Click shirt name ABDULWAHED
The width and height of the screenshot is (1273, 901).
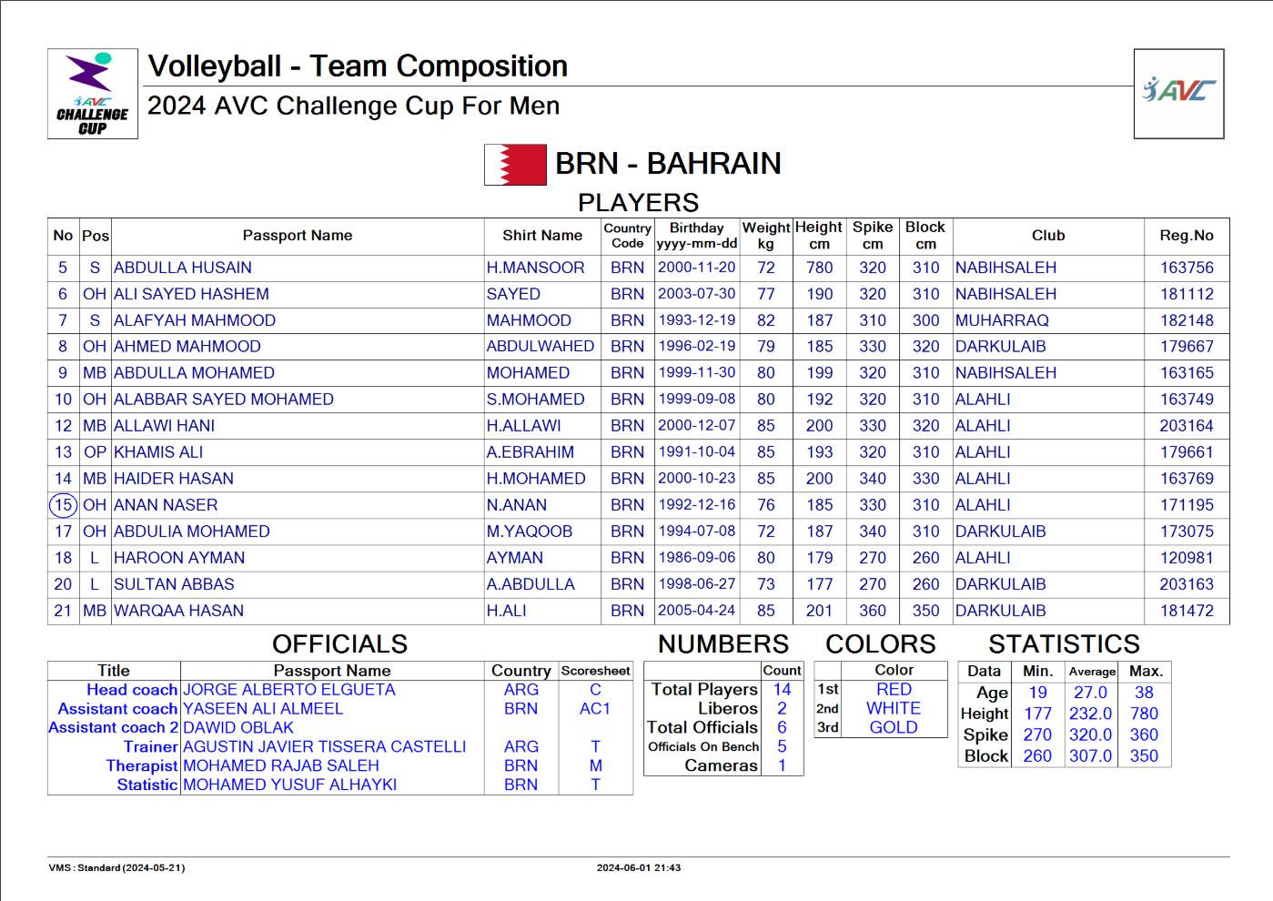click(540, 347)
